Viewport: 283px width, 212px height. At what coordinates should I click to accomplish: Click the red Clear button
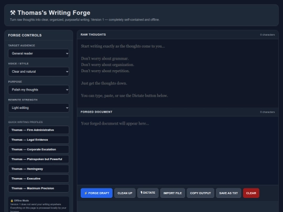pos(251,193)
